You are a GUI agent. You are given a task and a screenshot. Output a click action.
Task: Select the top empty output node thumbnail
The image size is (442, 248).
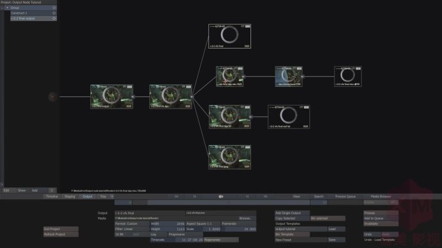229,36
